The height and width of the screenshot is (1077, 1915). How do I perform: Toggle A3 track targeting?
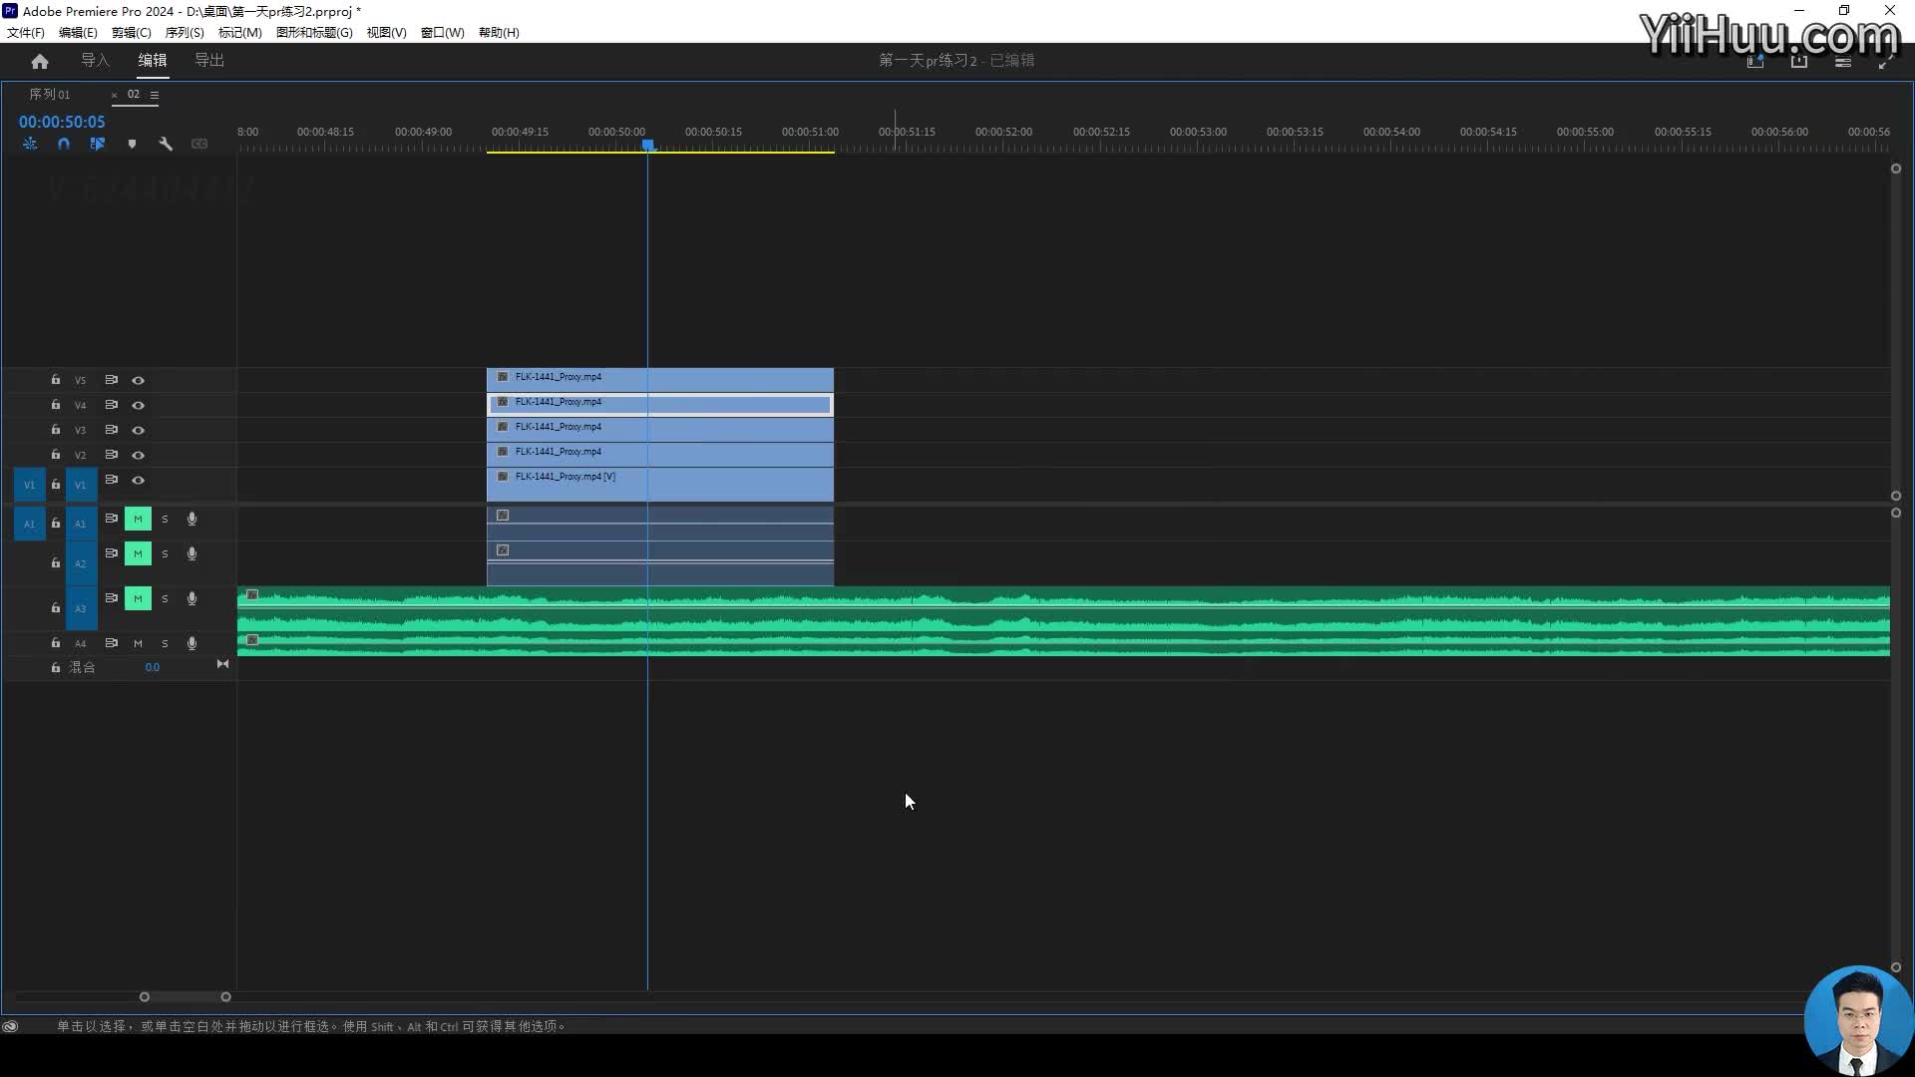tap(81, 608)
